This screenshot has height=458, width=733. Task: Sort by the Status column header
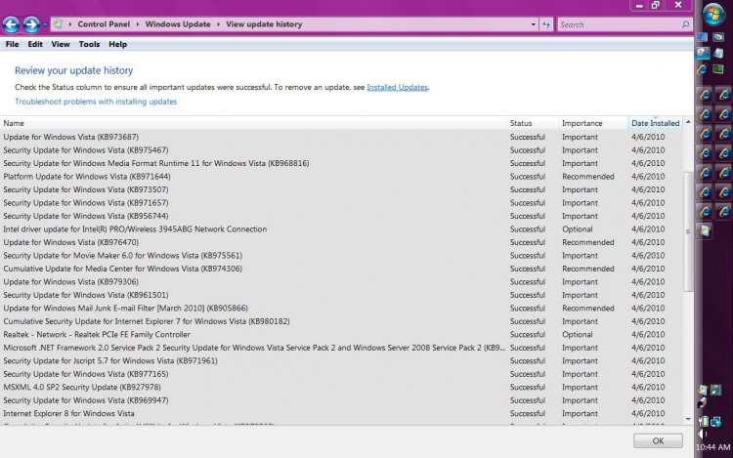coord(533,123)
